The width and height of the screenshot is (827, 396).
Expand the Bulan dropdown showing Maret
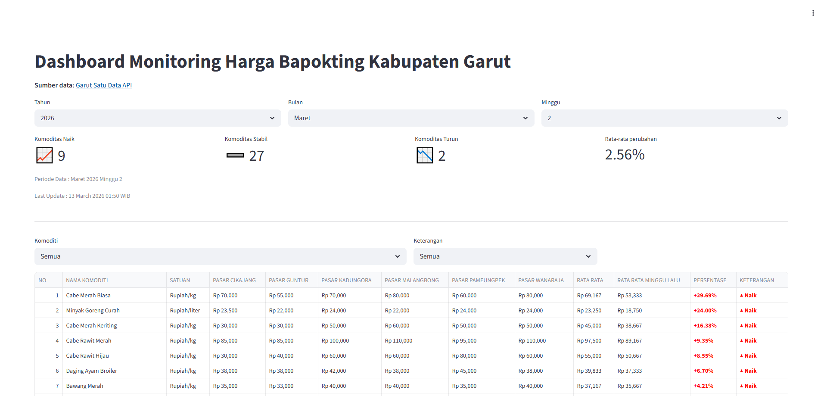tap(411, 118)
